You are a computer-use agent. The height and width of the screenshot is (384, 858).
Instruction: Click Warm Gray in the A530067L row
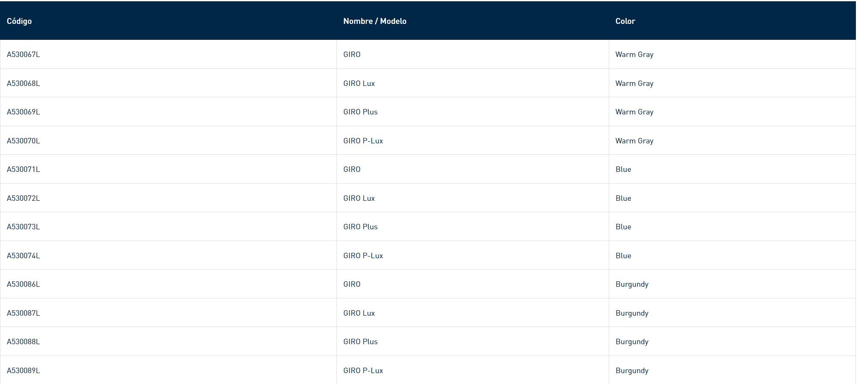point(634,54)
